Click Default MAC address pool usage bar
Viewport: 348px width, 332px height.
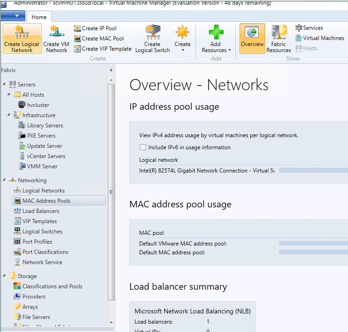[314, 252]
